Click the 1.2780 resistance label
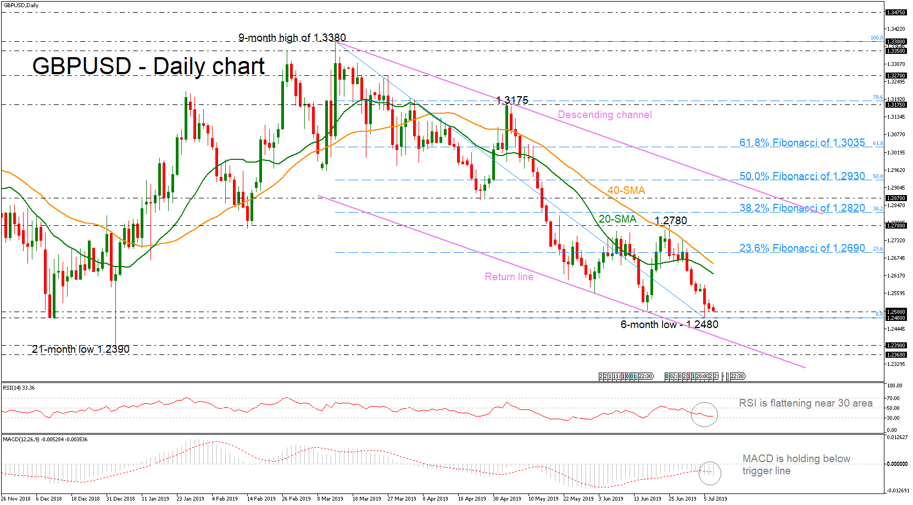The width and height of the screenshot is (913, 505). tap(671, 220)
